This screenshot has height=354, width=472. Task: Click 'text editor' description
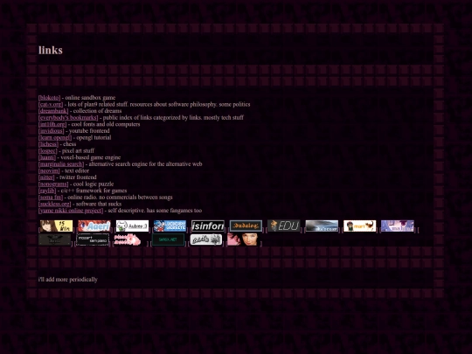click(77, 170)
